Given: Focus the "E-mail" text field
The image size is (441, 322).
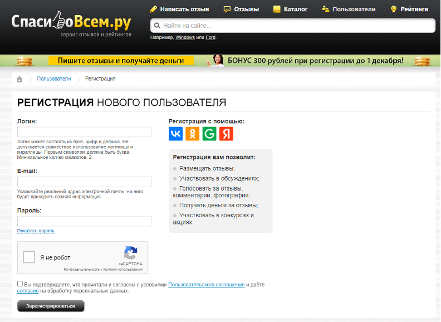Looking at the screenshot, I should point(84,182).
